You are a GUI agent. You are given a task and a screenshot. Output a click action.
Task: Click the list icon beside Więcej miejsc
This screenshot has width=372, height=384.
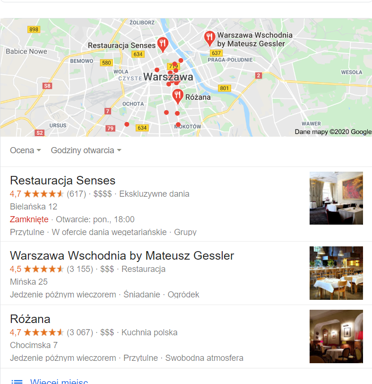click(17, 381)
